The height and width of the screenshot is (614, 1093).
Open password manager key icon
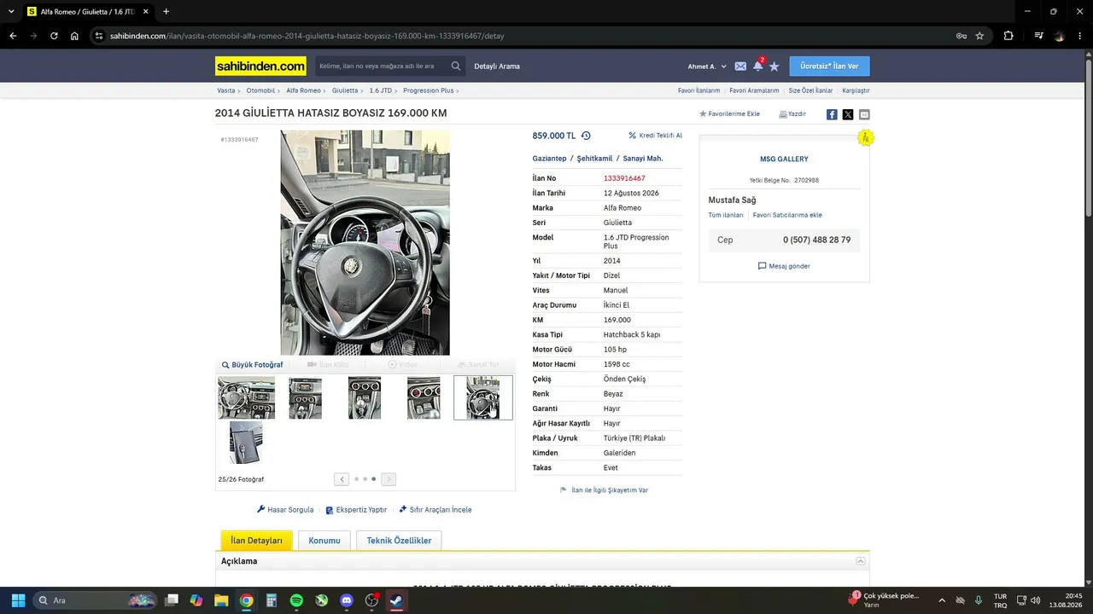pyautogui.click(x=961, y=36)
